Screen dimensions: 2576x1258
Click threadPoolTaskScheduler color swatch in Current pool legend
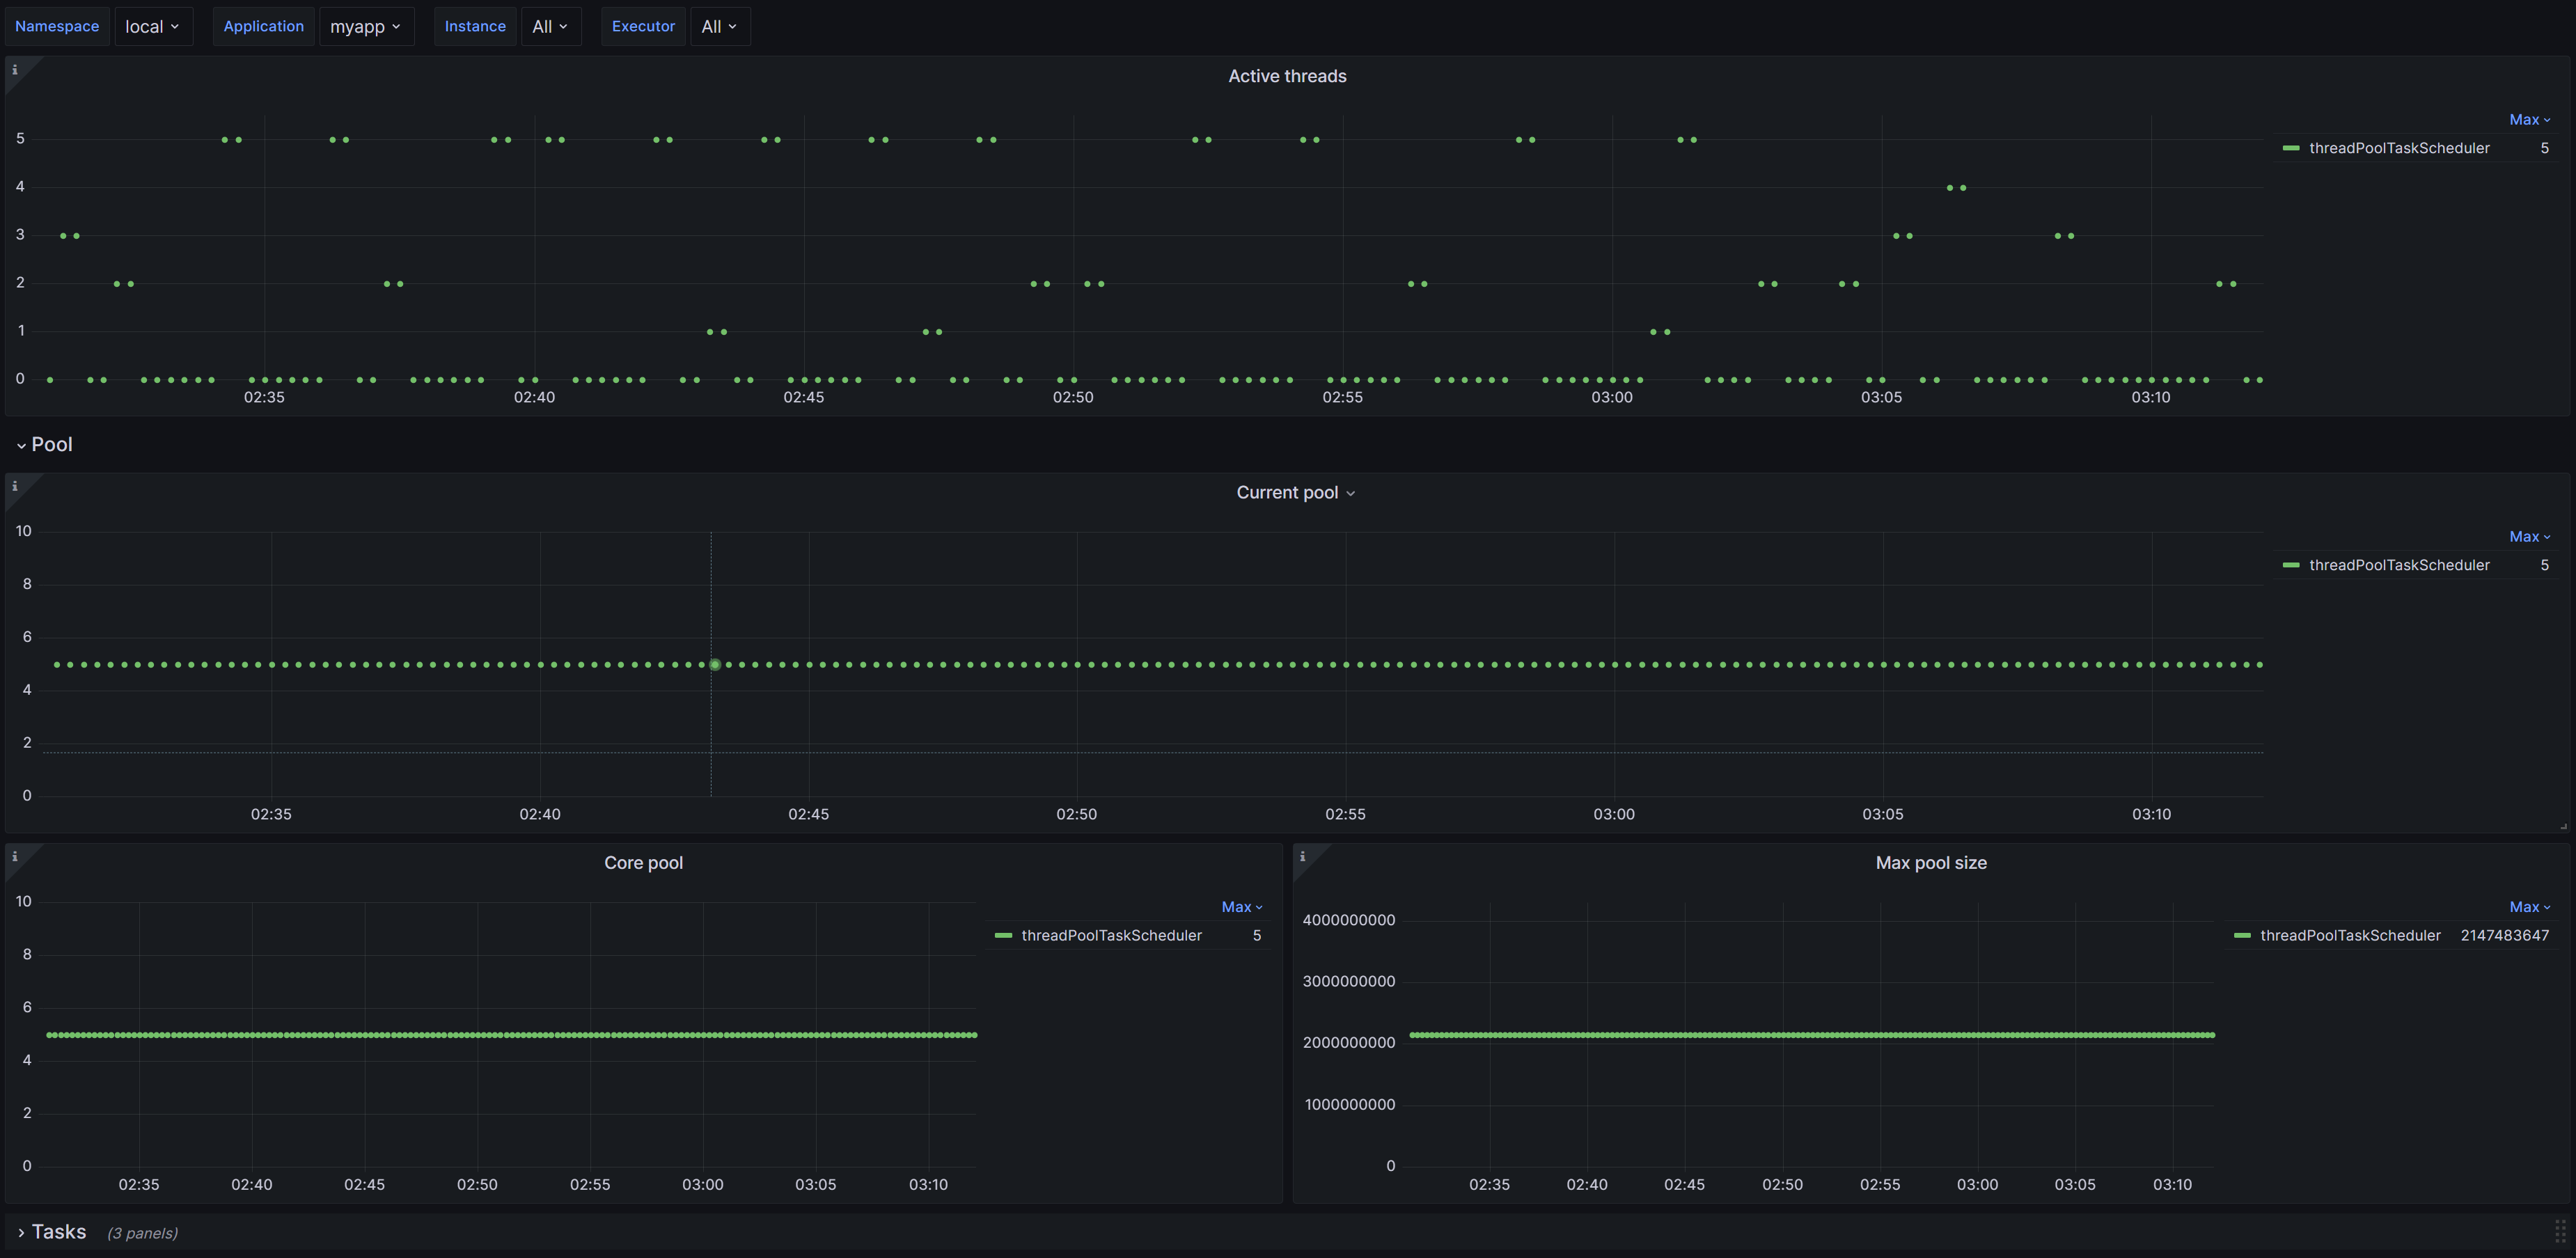tap(2291, 566)
